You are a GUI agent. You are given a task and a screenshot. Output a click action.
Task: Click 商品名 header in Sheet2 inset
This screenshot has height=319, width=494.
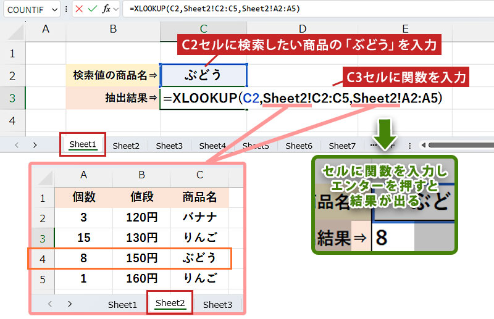pos(199,197)
